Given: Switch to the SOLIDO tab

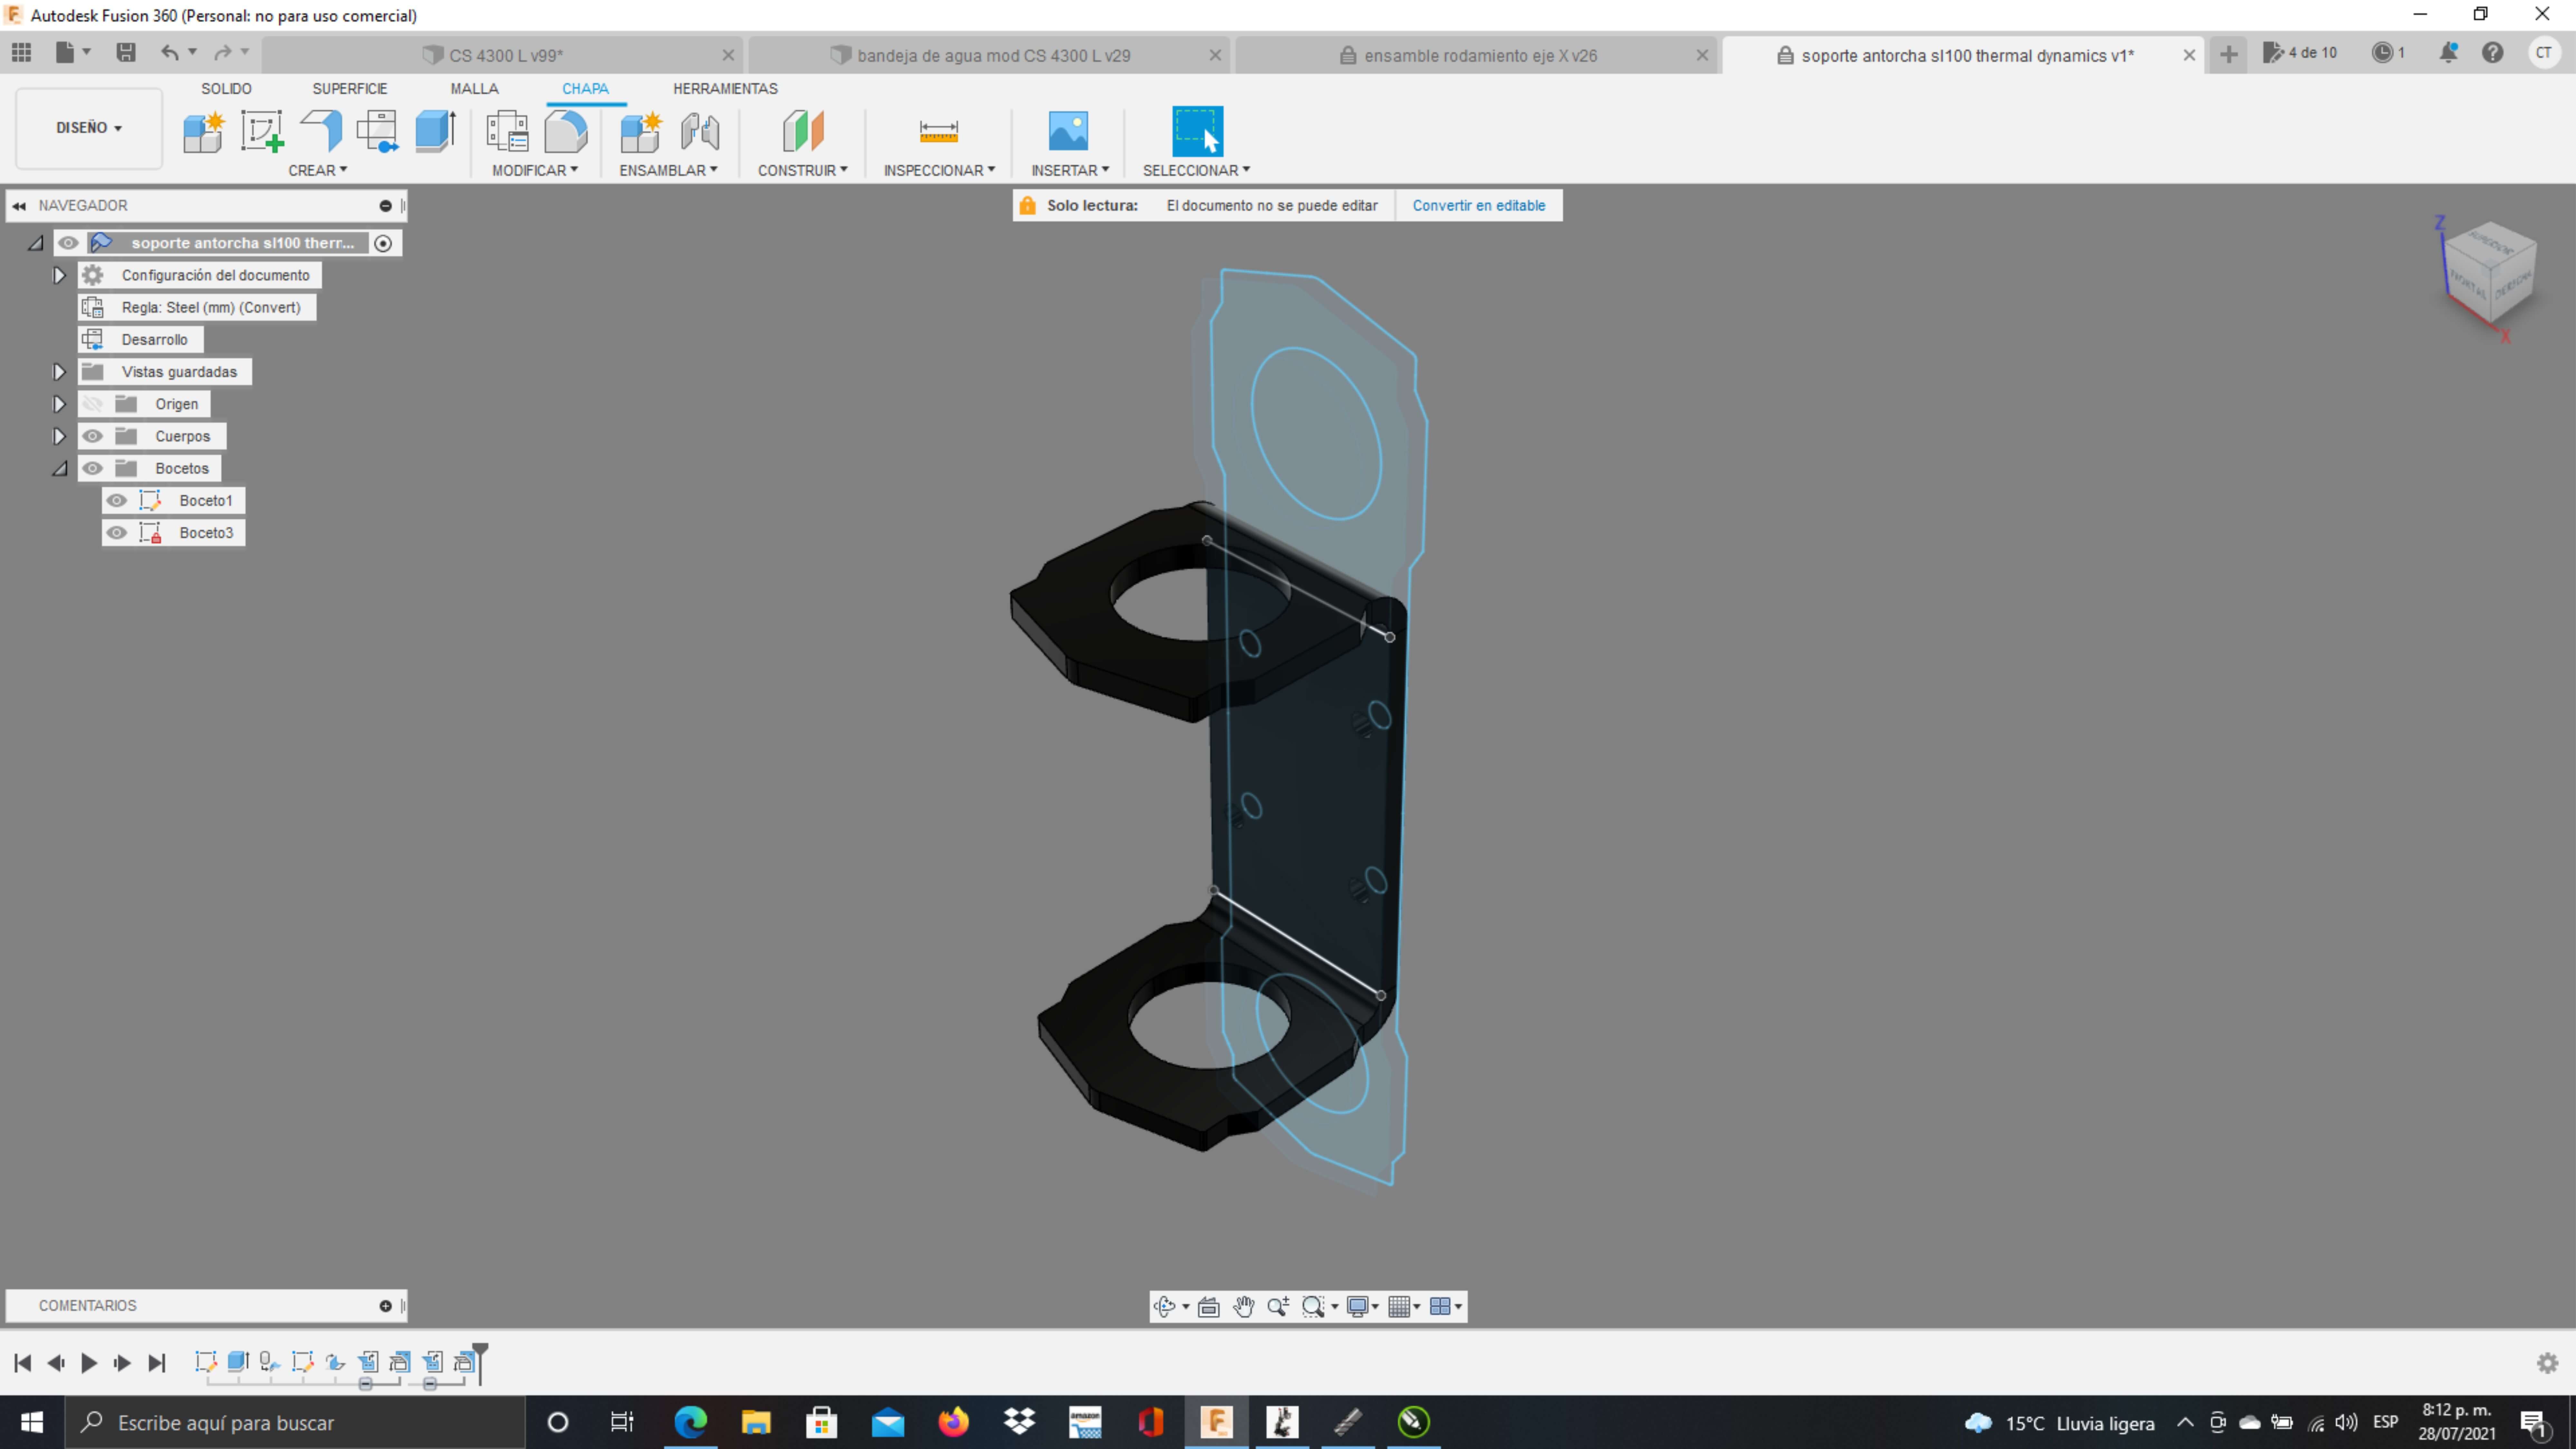Looking at the screenshot, I should (x=226, y=89).
